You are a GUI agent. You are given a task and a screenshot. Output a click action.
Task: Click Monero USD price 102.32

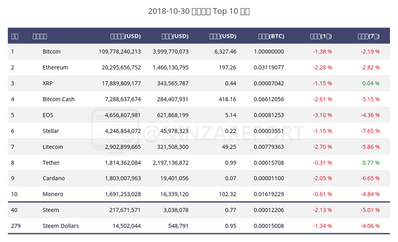click(228, 194)
